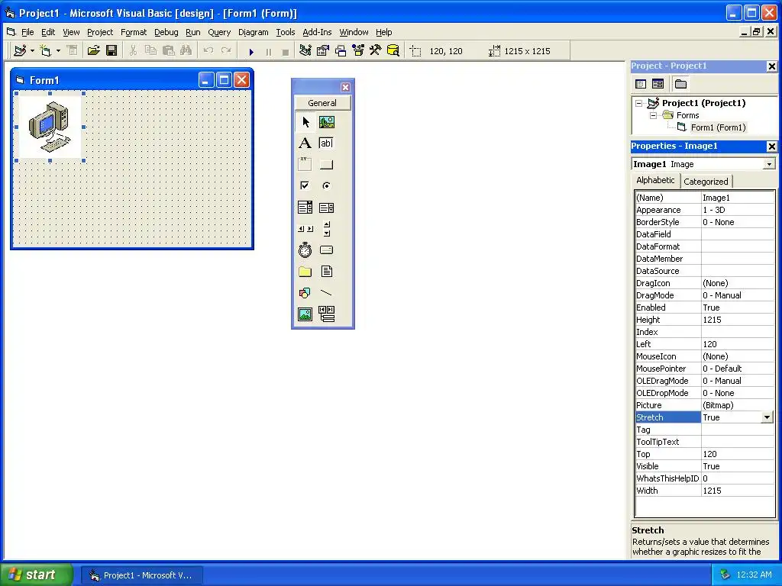
Task: Open the Format menu
Action: 134,32
